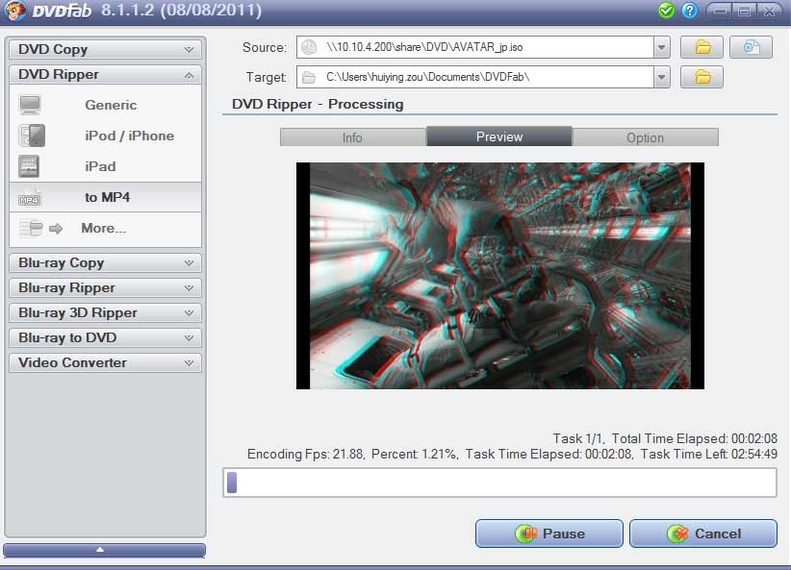Image resolution: width=791 pixels, height=570 pixels.
Task: Expand the Blu-ray Copy section
Action: 105,262
